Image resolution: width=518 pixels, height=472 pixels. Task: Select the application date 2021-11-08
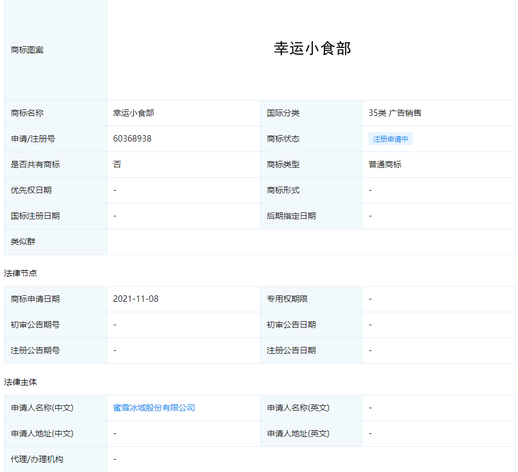133,299
